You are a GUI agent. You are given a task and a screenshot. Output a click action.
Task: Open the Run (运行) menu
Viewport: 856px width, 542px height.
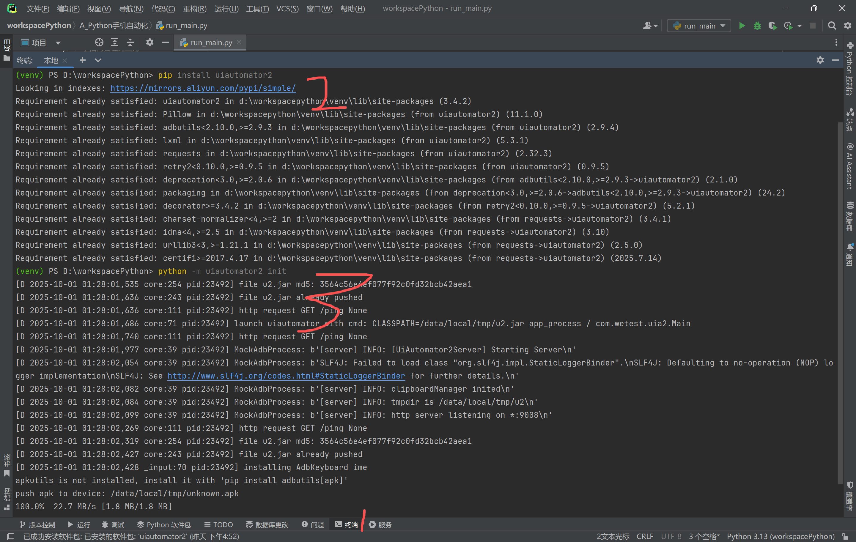point(226,9)
